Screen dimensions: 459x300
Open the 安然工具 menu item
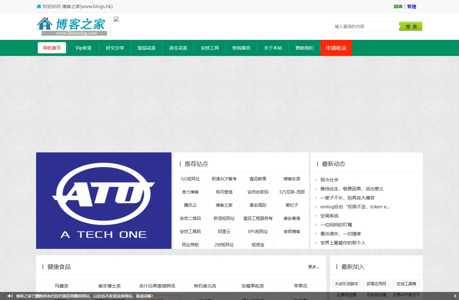point(210,48)
